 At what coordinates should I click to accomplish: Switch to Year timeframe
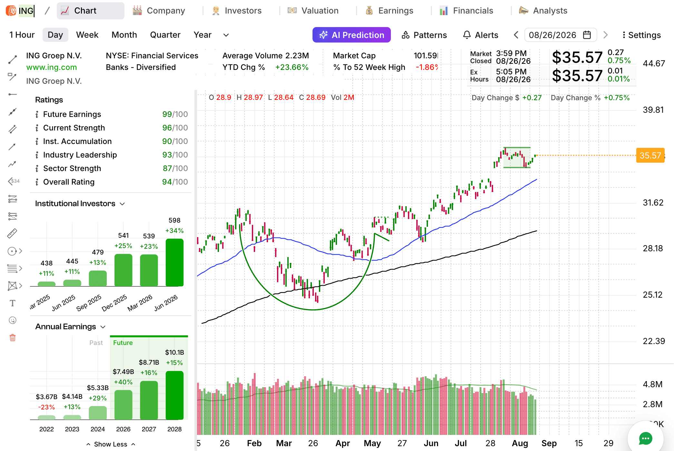click(203, 35)
